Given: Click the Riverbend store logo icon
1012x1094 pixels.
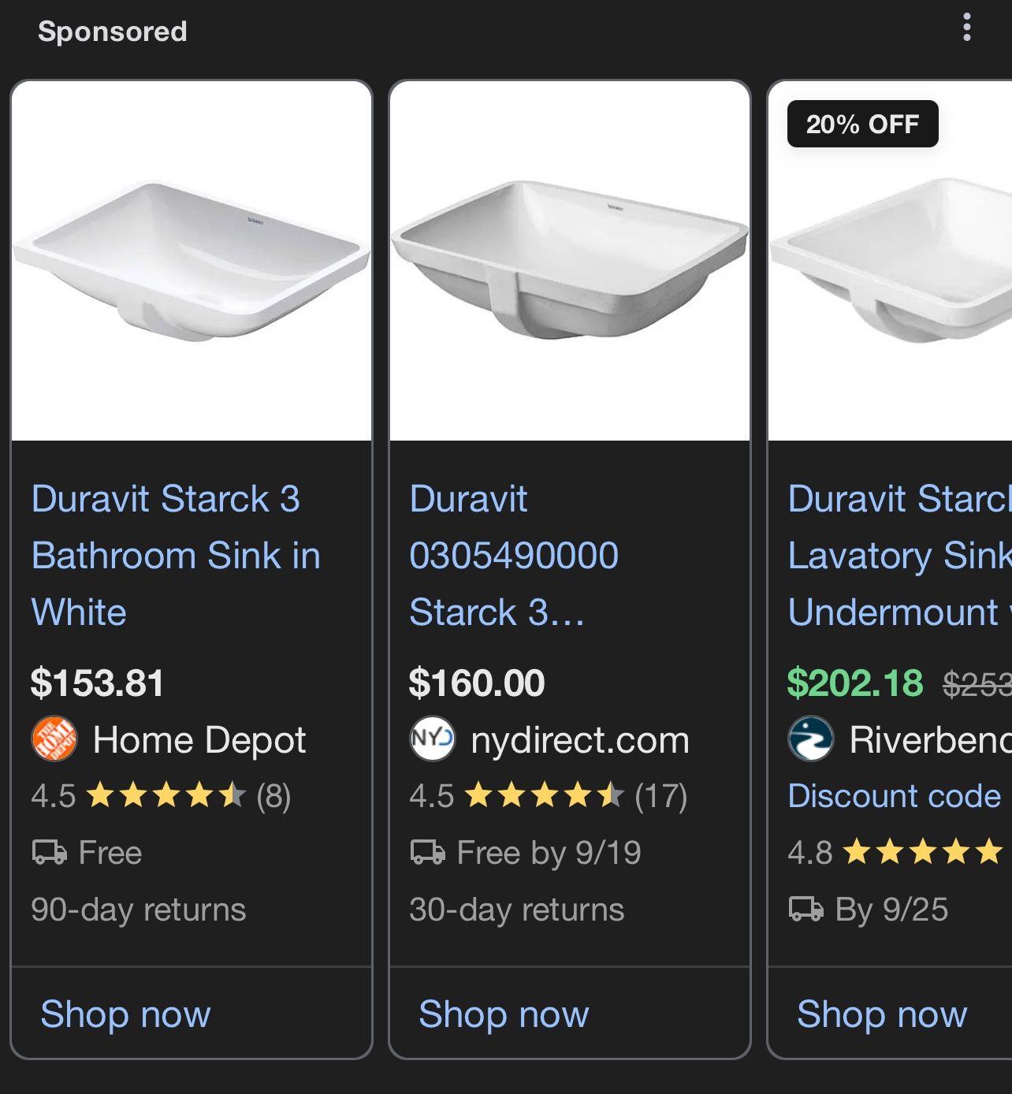Looking at the screenshot, I should tap(810, 739).
